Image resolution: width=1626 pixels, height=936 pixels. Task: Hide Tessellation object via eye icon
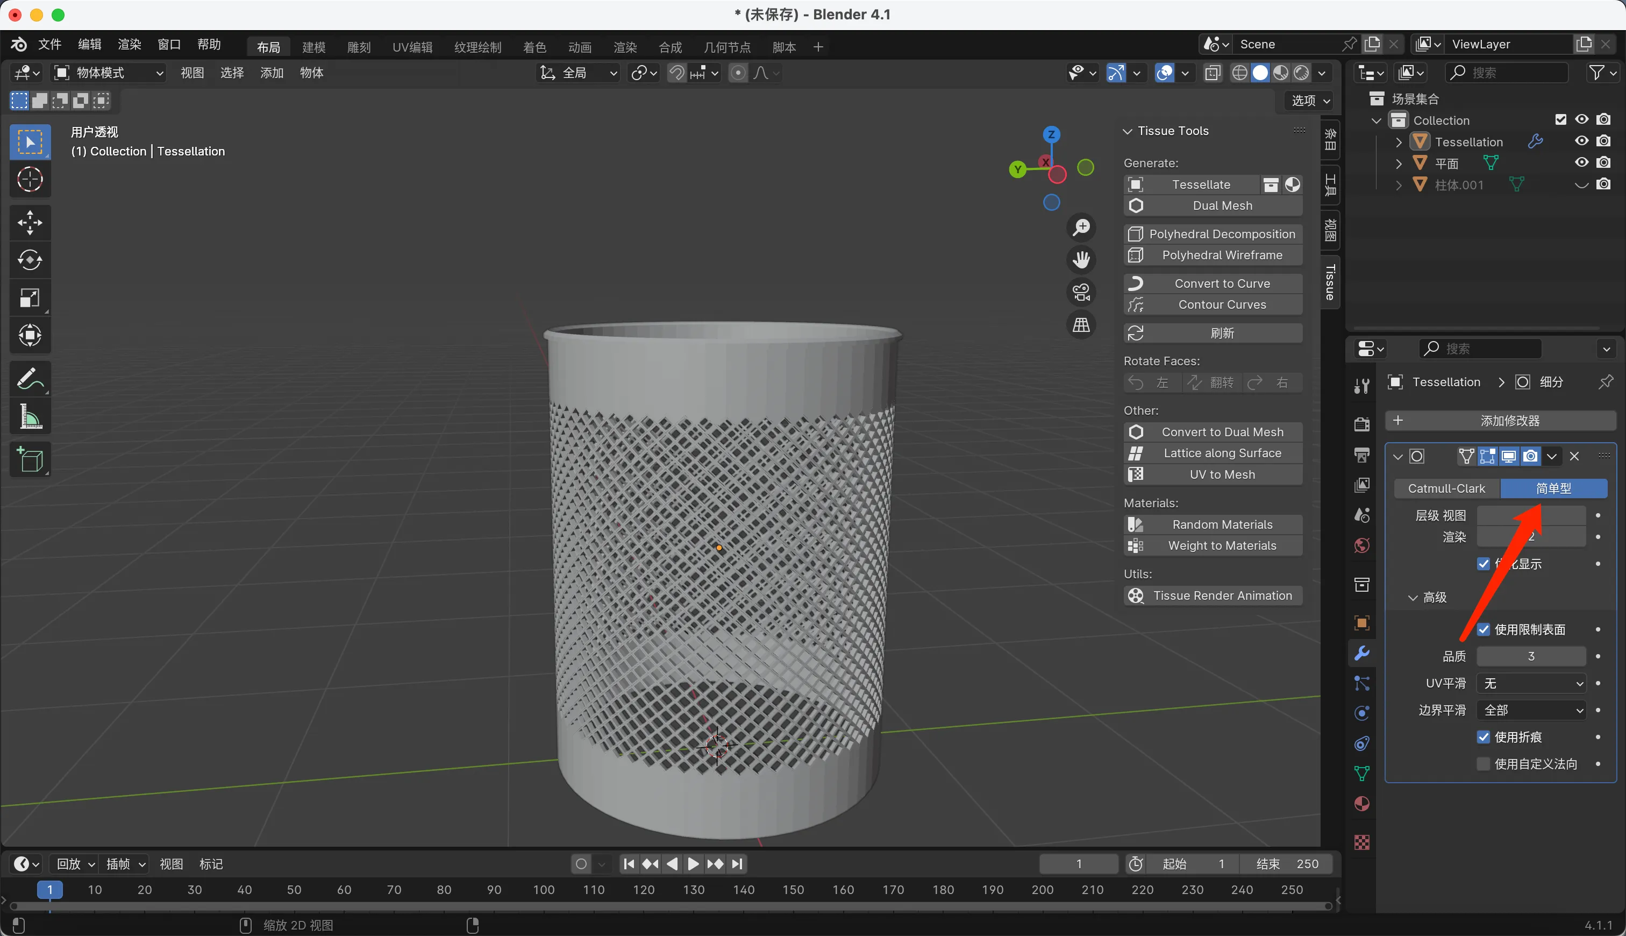point(1582,141)
